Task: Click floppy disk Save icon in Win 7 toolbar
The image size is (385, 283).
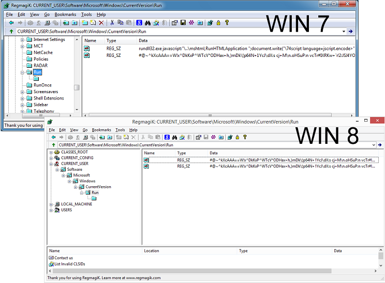Action: 183,23
